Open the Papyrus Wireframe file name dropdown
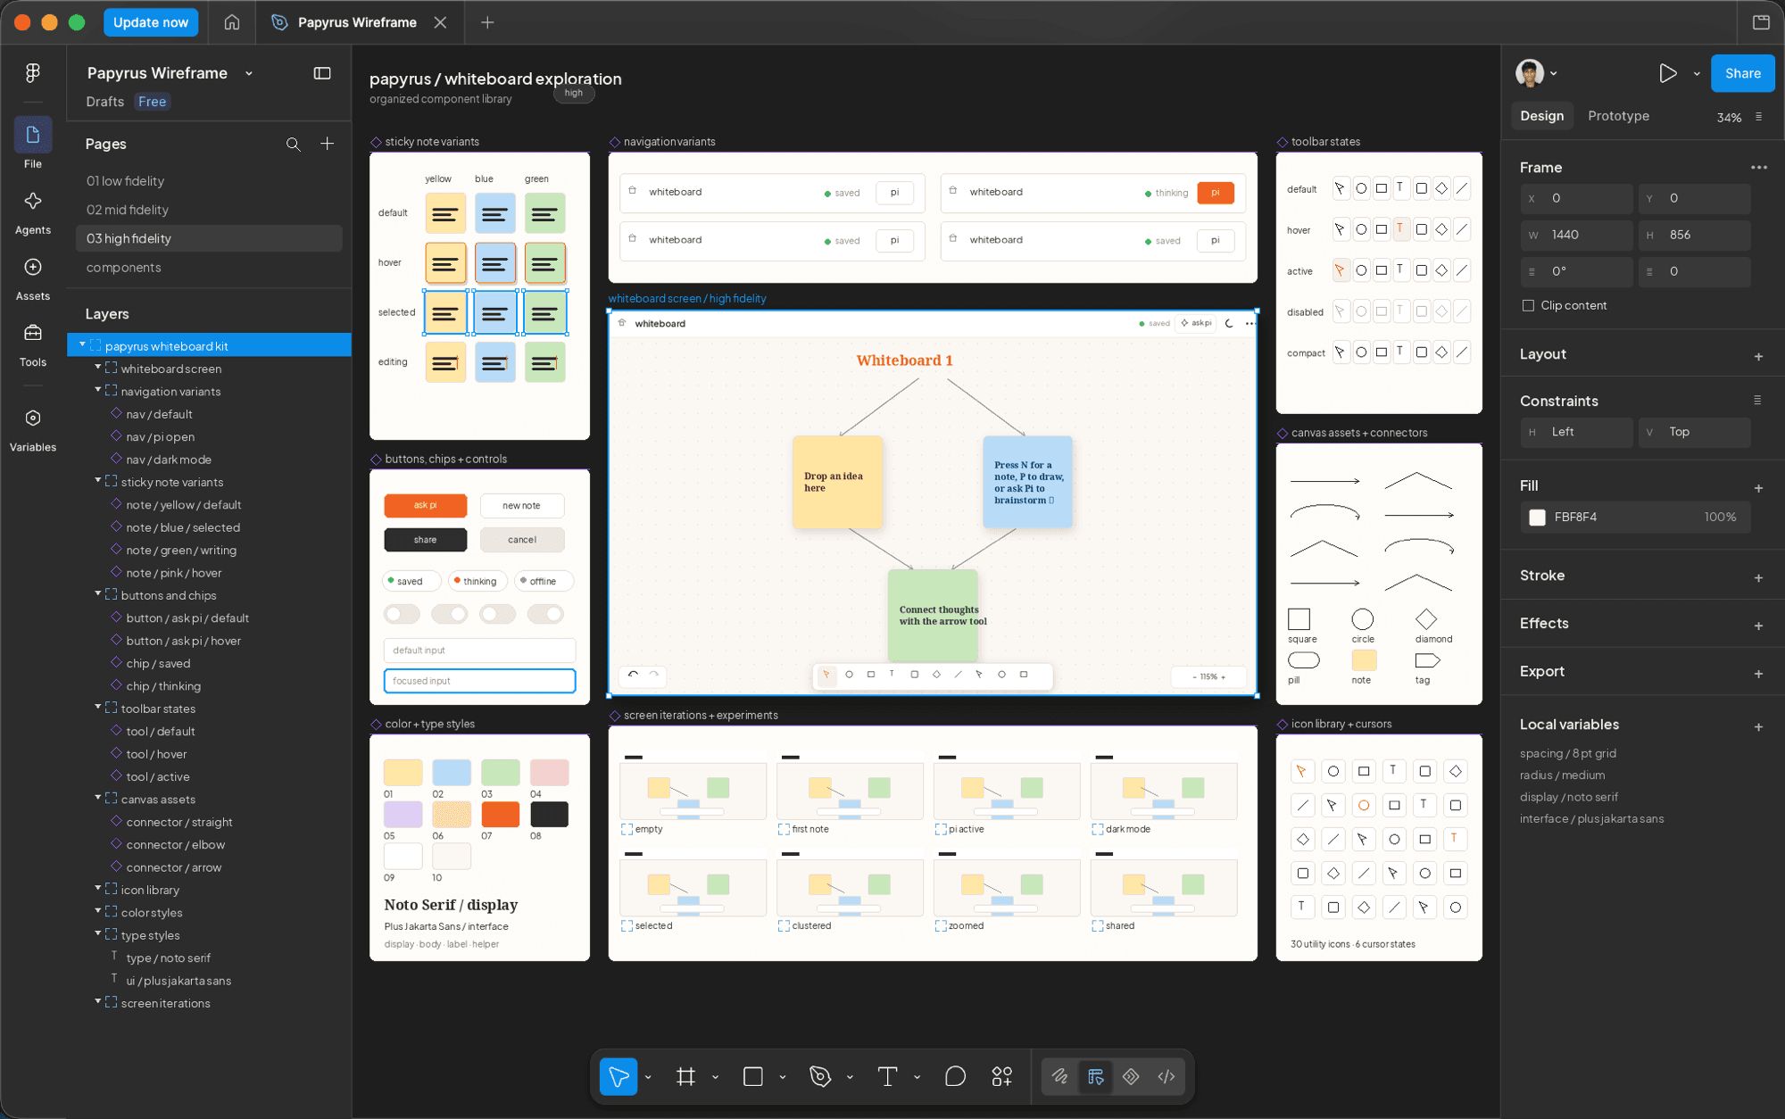 [249, 73]
